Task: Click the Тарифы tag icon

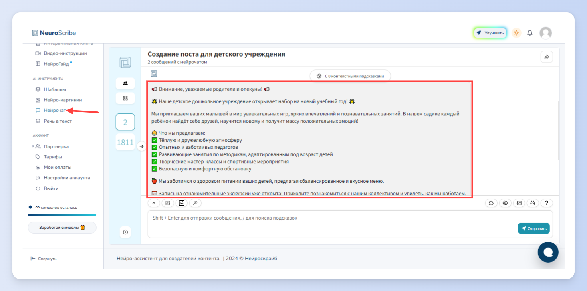Action: [38, 157]
